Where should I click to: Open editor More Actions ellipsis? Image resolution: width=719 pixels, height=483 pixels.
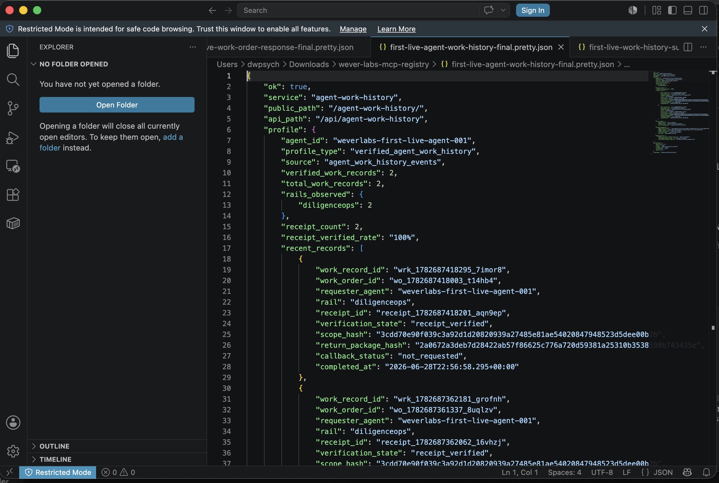pos(703,47)
